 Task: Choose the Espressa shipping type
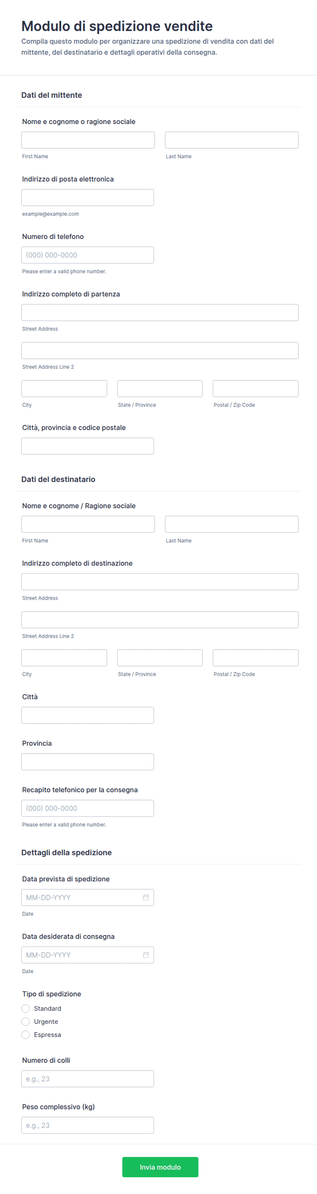(x=26, y=1034)
